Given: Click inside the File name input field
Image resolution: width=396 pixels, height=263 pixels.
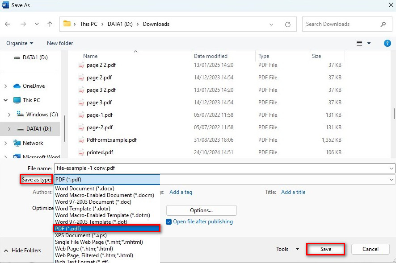Looking at the screenshot, I should [179, 168].
